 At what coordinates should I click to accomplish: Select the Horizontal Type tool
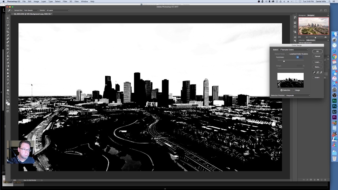click(8, 80)
